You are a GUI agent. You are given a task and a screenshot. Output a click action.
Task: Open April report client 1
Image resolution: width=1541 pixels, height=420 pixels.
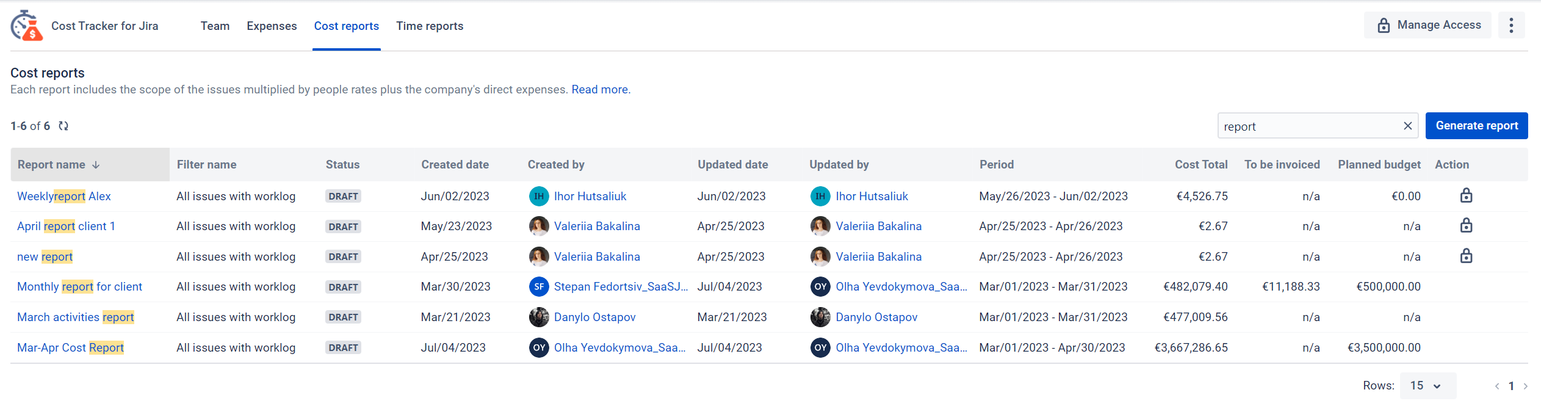(66, 226)
